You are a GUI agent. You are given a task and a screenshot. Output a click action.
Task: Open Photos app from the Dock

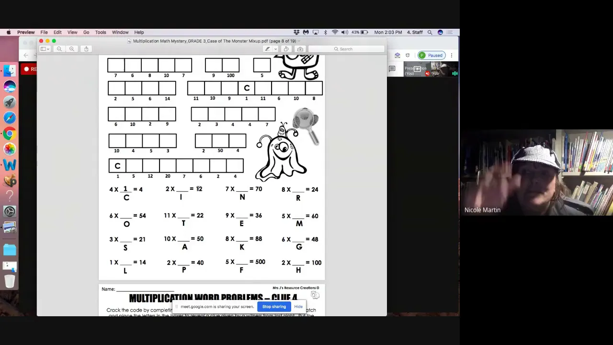(10, 149)
